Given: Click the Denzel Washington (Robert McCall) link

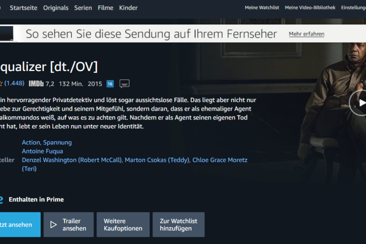Looking at the screenshot, I should [x=72, y=160].
